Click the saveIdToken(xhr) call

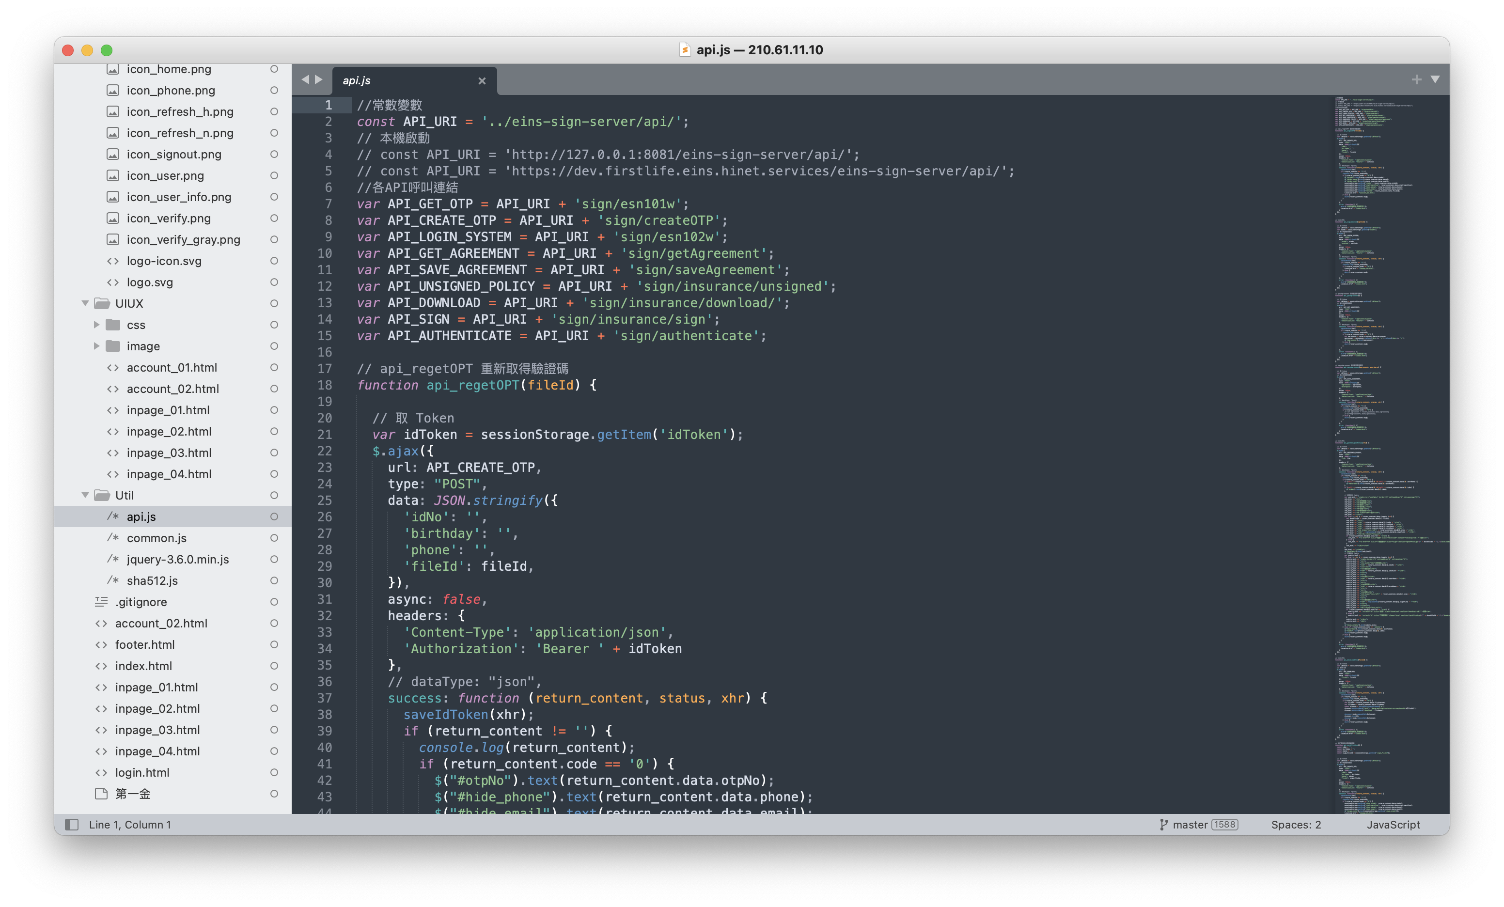468,715
